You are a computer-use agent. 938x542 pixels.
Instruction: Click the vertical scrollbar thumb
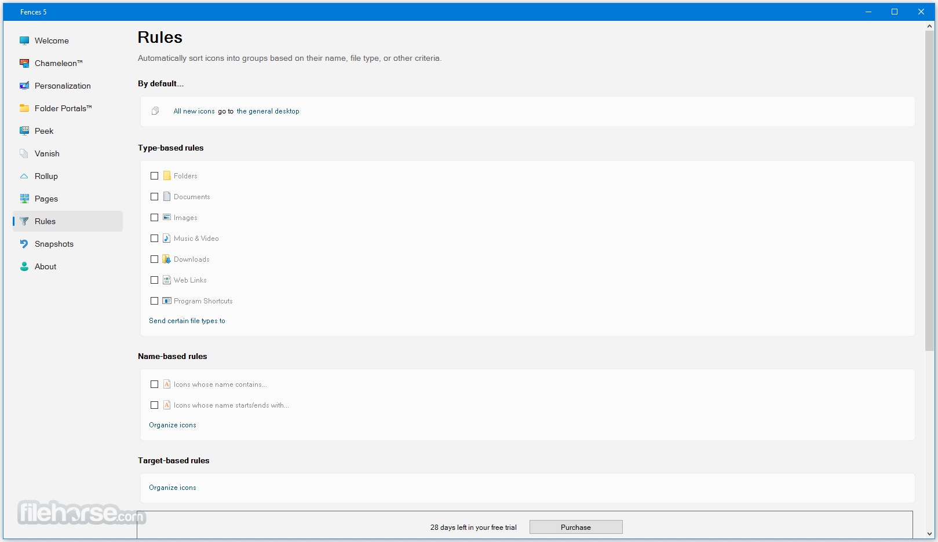pos(930,191)
